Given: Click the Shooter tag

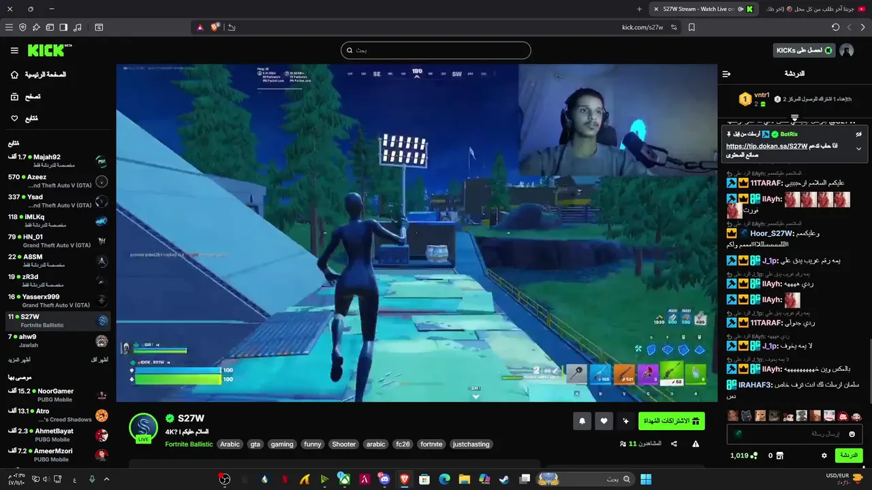Looking at the screenshot, I should tap(344, 444).
